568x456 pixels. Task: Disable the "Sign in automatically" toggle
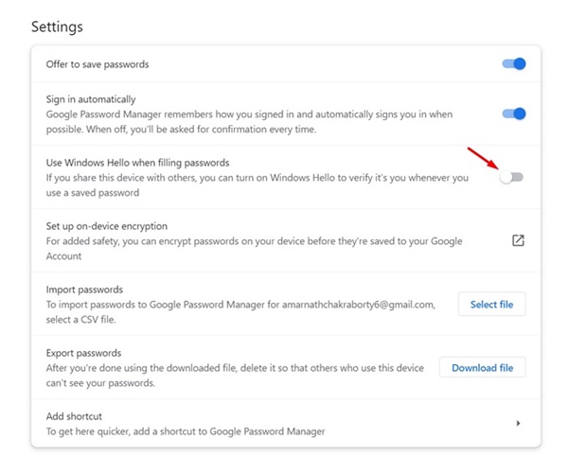(513, 114)
